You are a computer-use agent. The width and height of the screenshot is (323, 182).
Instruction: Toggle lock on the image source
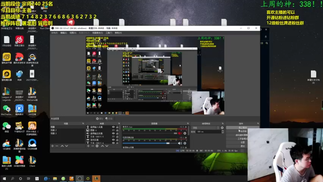click(117, 130)
